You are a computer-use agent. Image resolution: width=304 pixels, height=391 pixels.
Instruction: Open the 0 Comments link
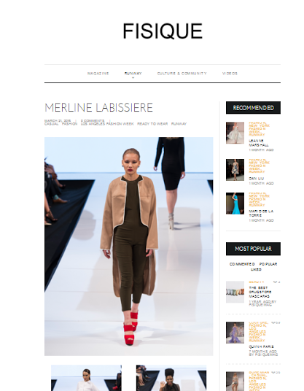click(x=93, y=120)
